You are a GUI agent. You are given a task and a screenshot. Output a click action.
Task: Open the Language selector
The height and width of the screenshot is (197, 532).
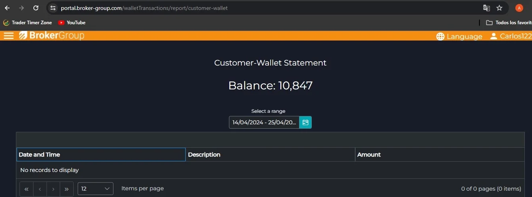coord(459,36)
